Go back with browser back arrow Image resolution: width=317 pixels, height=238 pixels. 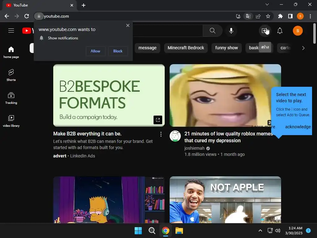pos(7,16)
